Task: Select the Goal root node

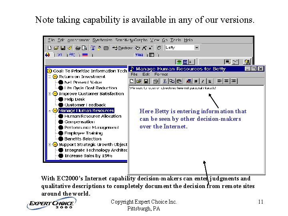Action: pos(90,71)
